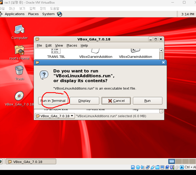Close the VBox_GAs_7.0.18 file browser window
This screenshot has height=175, width=196.
pyautogui.click(x=161, y=39)
